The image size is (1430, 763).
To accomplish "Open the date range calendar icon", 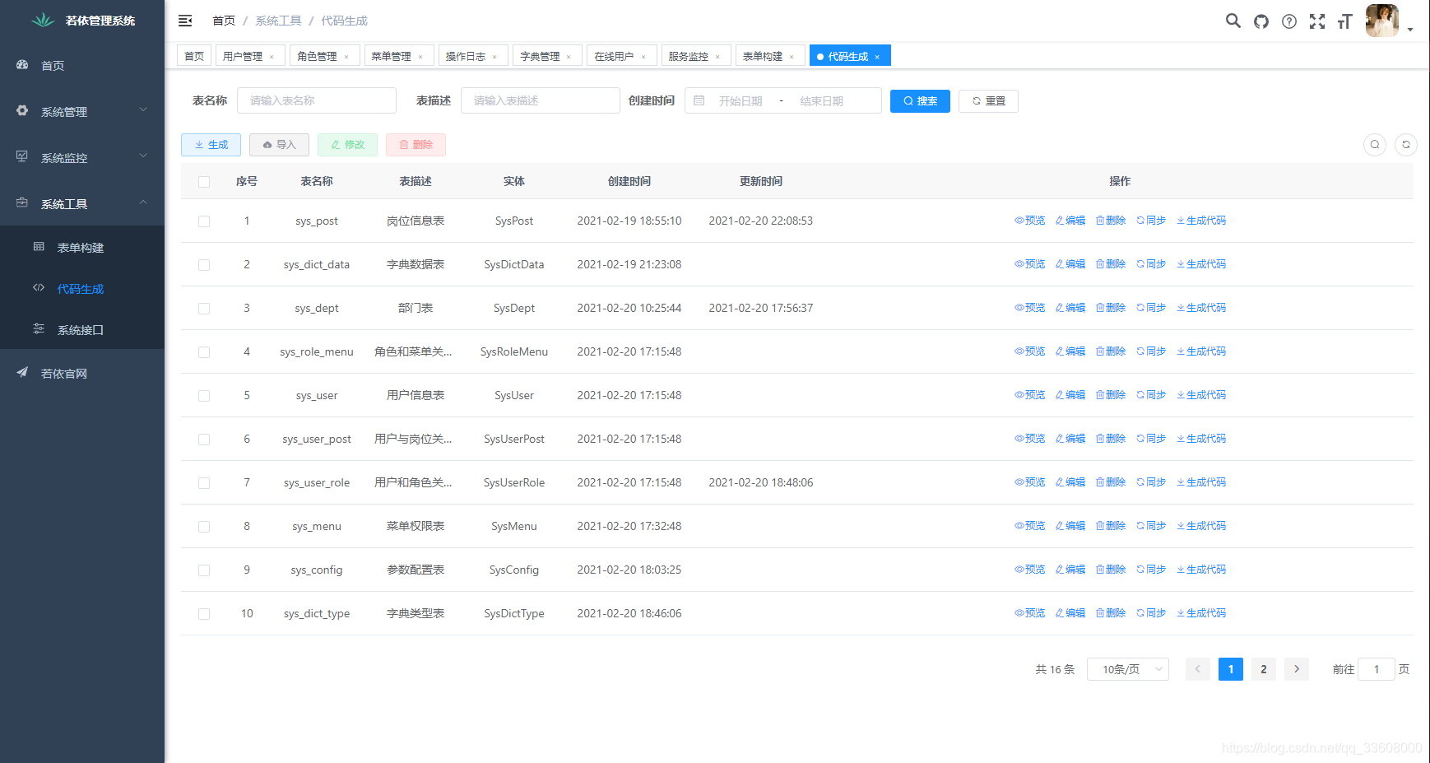I will click(699, 100).
